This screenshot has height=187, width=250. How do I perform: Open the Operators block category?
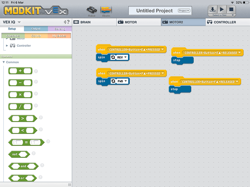pyautogui.click(x=13, y=36)
